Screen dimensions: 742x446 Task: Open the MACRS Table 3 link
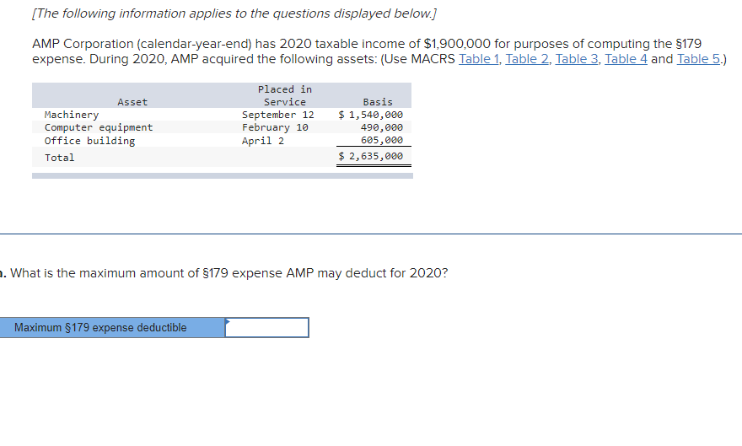pos(577,59)
